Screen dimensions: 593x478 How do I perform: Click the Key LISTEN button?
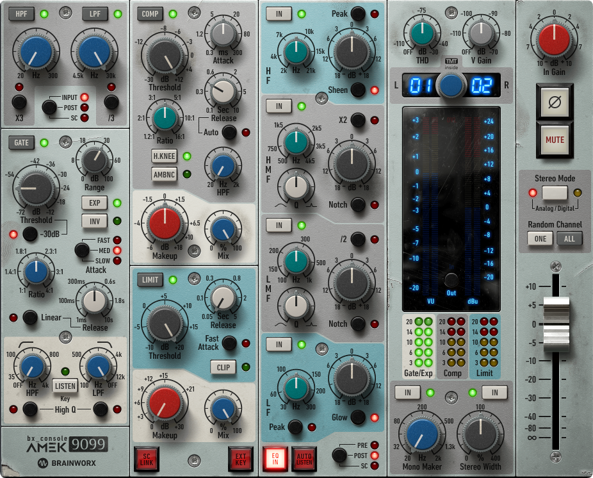click(65, 386)
